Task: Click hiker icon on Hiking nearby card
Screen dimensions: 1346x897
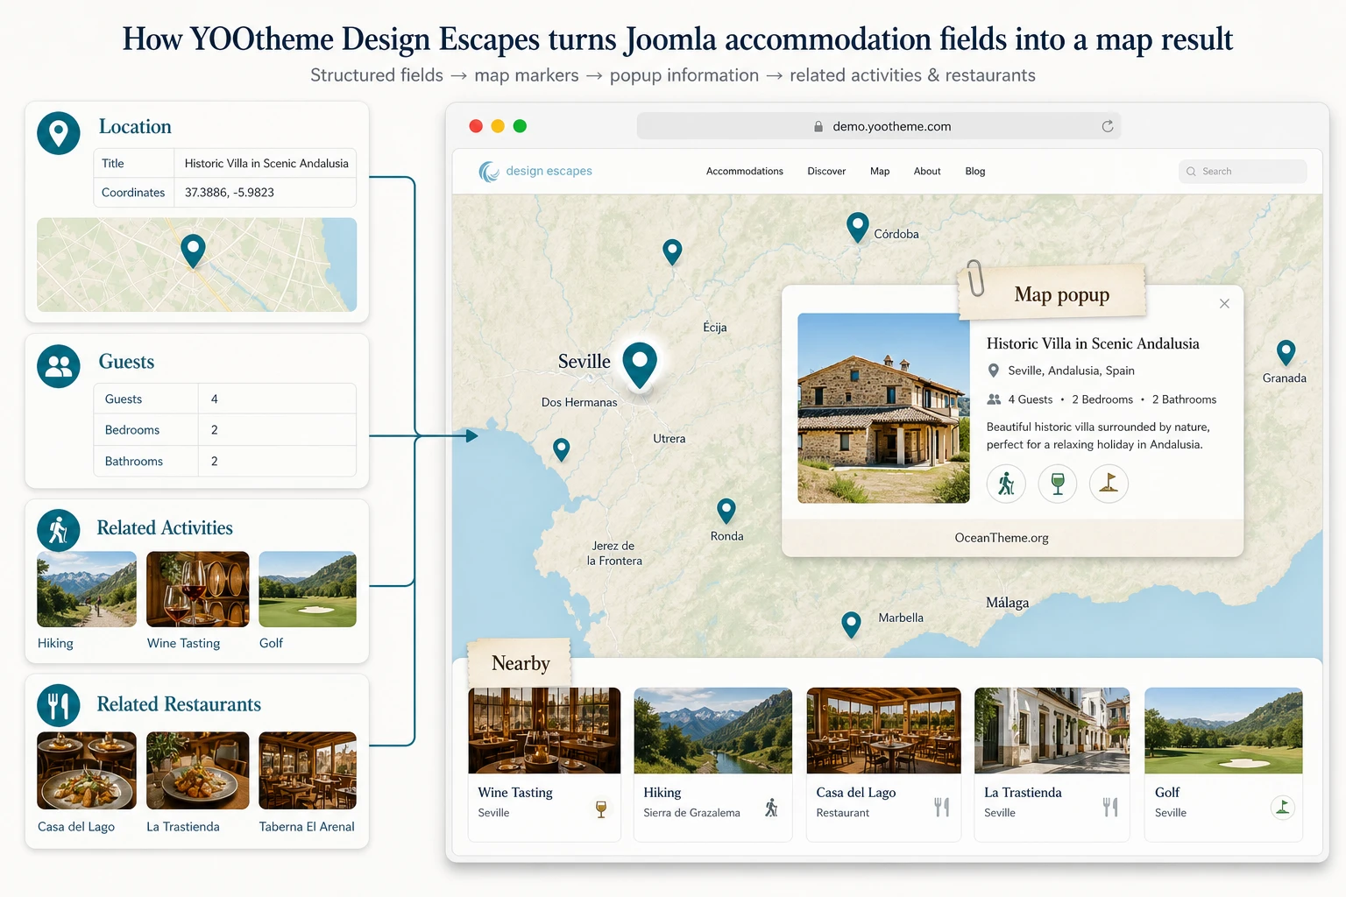Action: [771, 808]
